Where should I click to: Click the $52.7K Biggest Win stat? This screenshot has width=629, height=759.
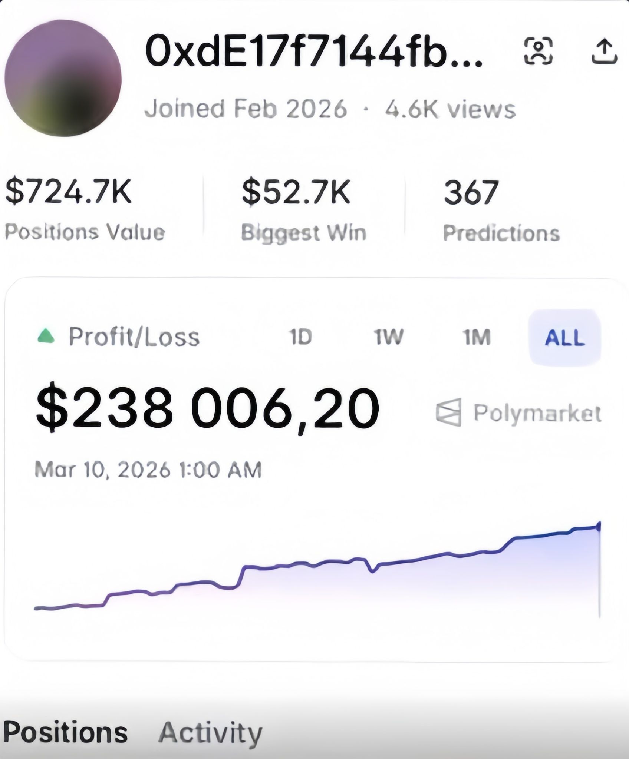[x=303, y=209]
